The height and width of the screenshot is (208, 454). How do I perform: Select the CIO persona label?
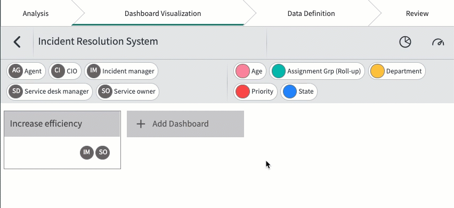[x=72, y=71]
